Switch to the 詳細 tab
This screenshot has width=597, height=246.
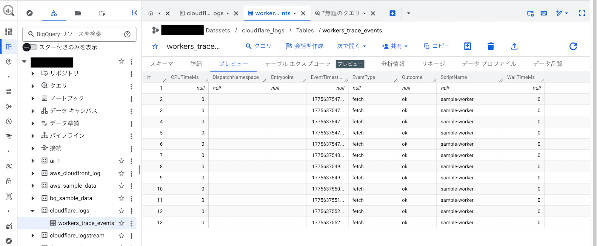click(x=196, y=64)
